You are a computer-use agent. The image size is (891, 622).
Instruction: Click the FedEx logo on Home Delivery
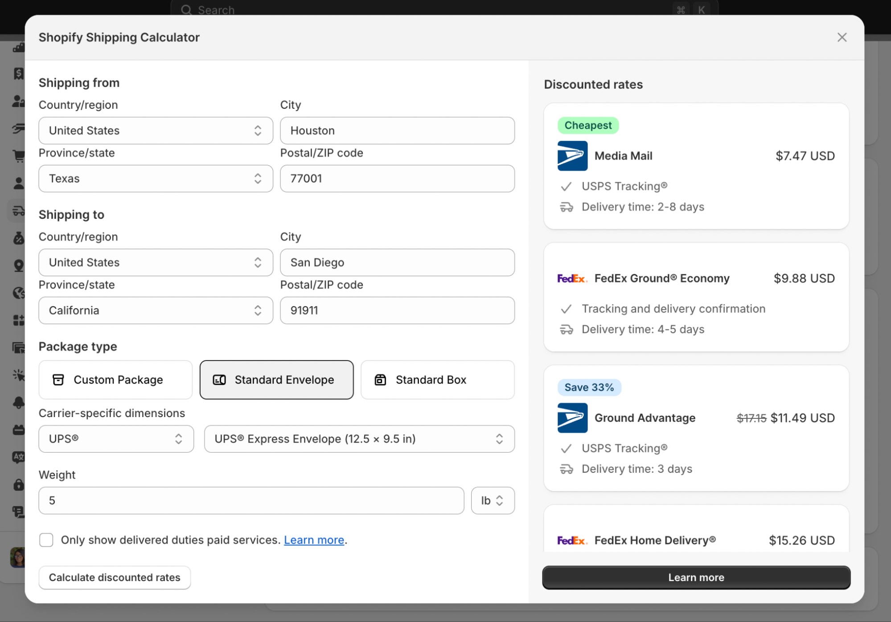(x=572, y=540)
